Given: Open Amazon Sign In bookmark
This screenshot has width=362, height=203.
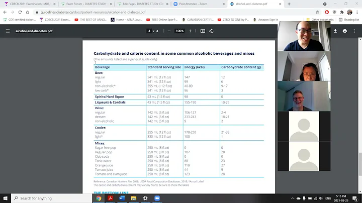Looking at the screenshot, I should pyautogui.click(x=266, y=20).
